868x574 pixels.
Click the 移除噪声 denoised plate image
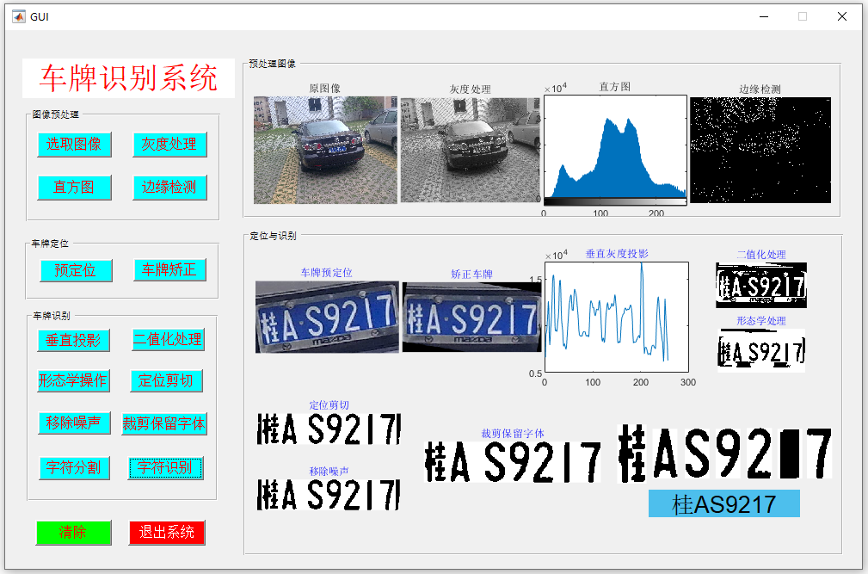coord(329,494)
